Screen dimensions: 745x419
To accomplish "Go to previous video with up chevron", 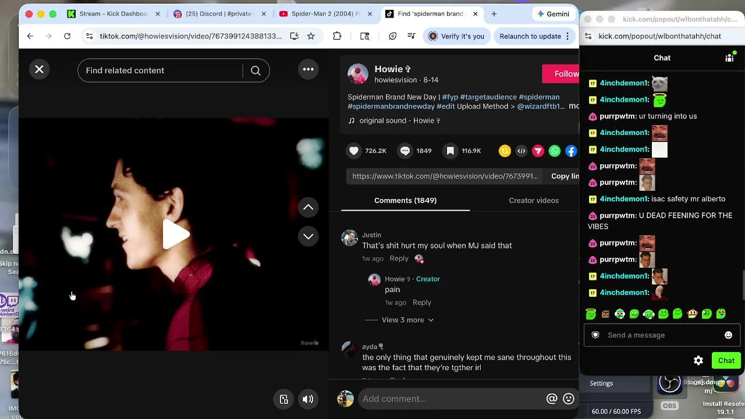I will click(x=308, y=207).
